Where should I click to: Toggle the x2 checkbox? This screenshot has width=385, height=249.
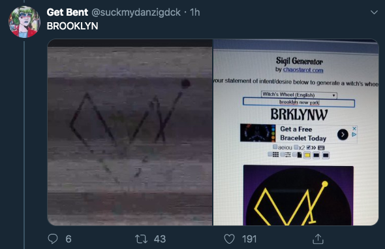coord(296,147)
